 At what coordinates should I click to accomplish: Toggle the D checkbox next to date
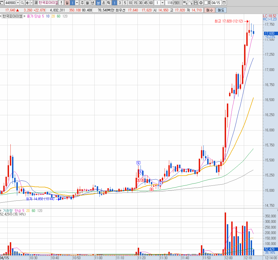tap(206, 3)
